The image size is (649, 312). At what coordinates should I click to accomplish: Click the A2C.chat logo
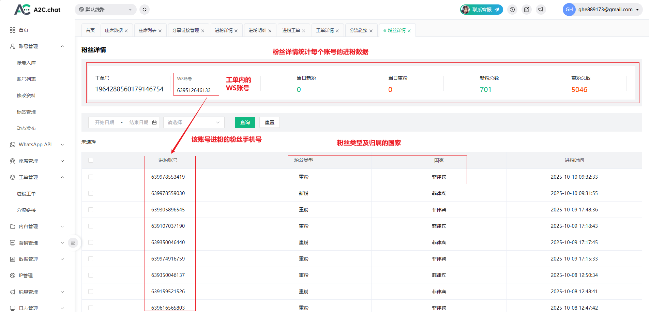[x=37, y=10]
